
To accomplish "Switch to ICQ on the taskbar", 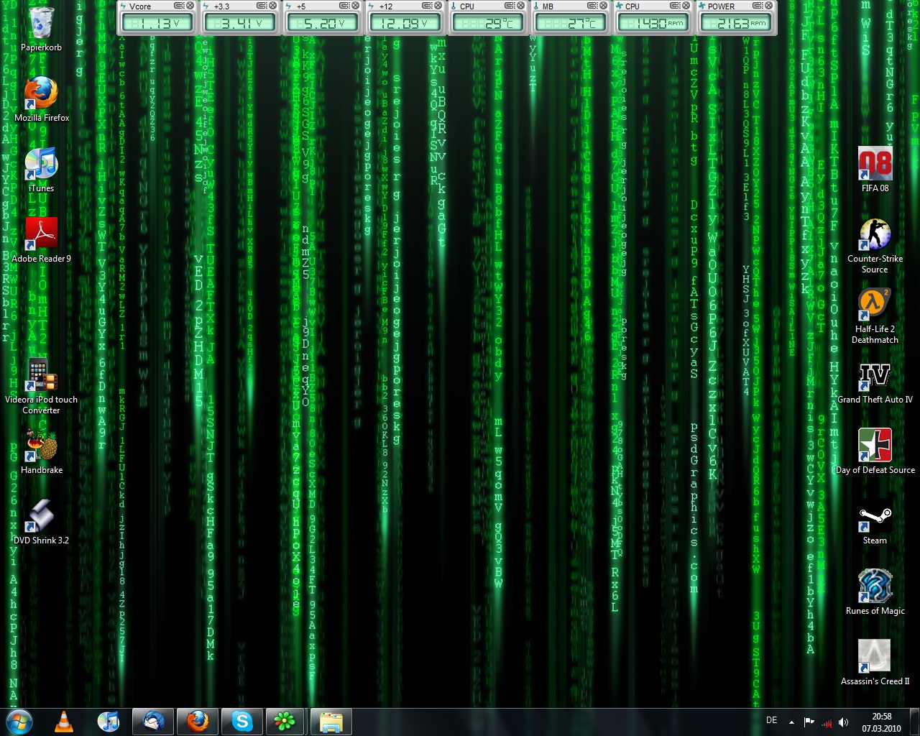I will coord(285,722).
